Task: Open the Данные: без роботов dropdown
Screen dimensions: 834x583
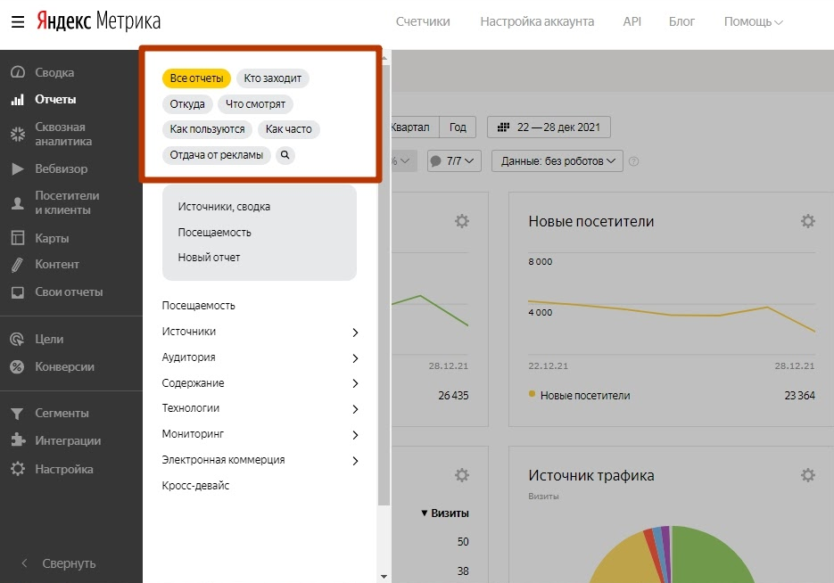Action: pos(557,161)
